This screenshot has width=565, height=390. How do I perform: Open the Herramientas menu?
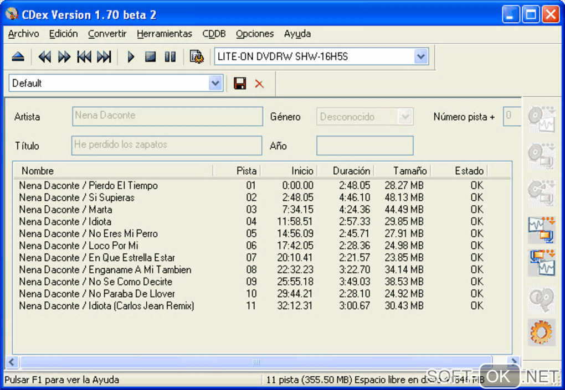pyautogui.click(x=165, y=34)
